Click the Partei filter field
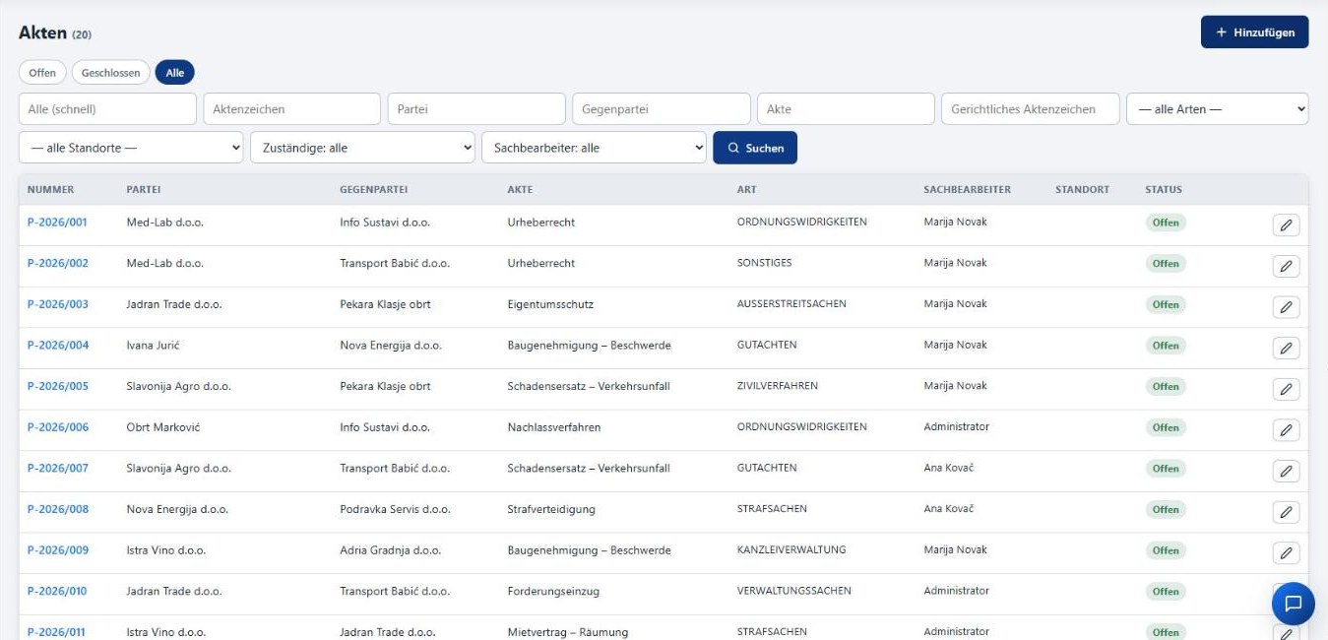 (x=476, y=109)
